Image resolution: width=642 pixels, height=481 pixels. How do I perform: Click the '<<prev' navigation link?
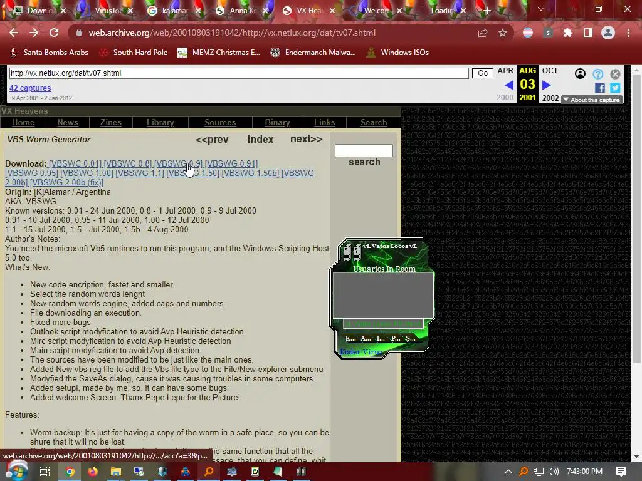click(212, 140)
